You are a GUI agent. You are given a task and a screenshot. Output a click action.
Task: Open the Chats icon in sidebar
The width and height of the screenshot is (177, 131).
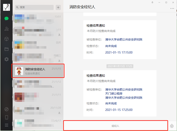(x=6, y=18)
